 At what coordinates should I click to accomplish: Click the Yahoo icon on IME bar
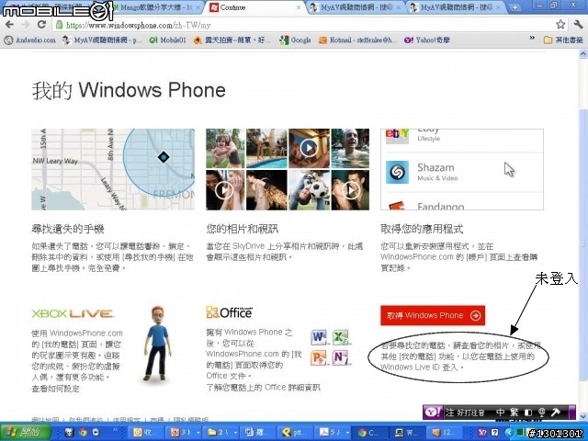433,413
